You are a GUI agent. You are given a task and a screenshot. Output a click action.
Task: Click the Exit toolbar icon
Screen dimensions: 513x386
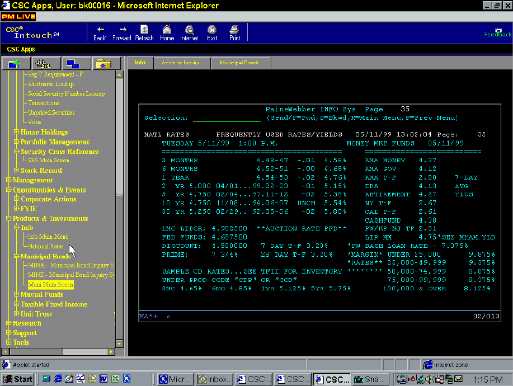point(212,33)
